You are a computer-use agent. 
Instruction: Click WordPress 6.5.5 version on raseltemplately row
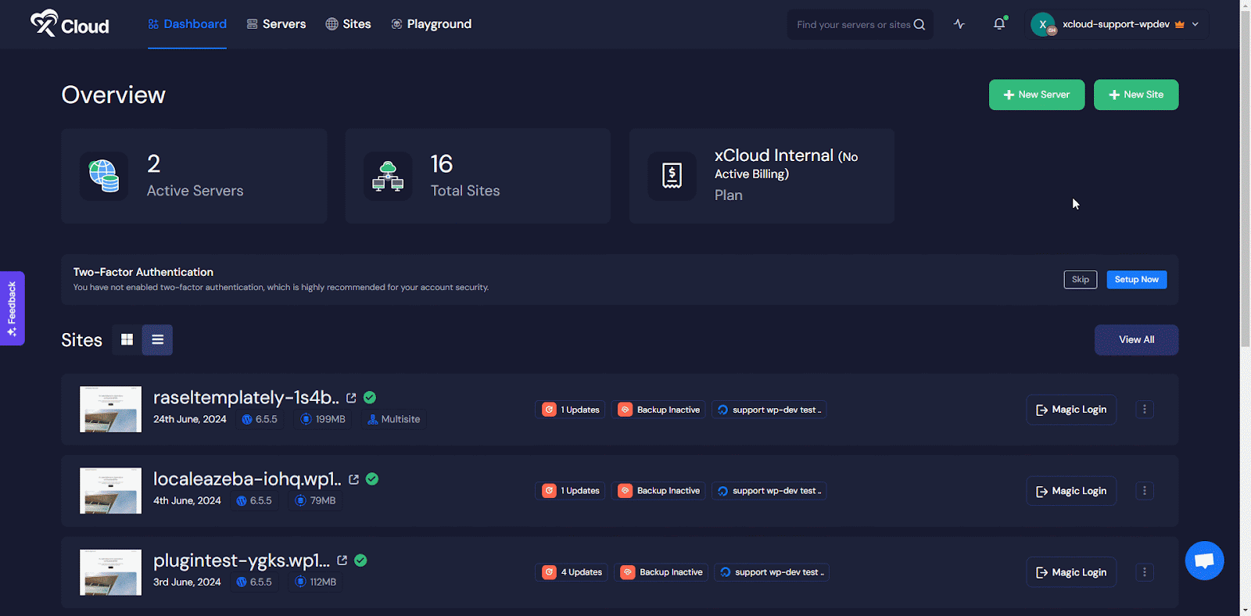[260, 419]
